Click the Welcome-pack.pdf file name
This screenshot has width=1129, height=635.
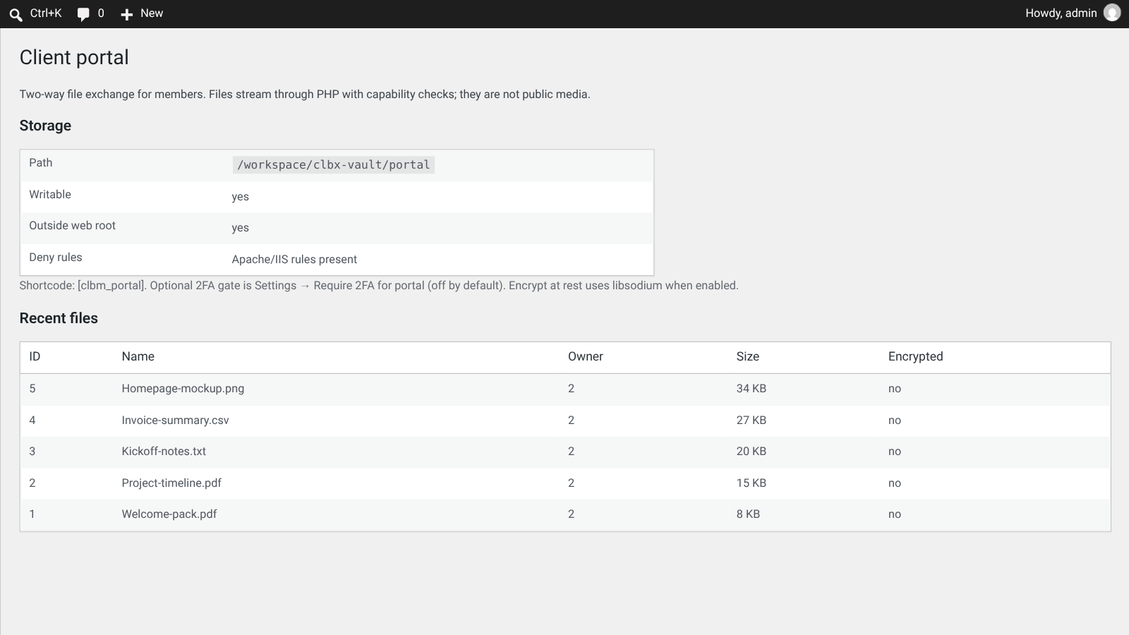pos(169,514)
